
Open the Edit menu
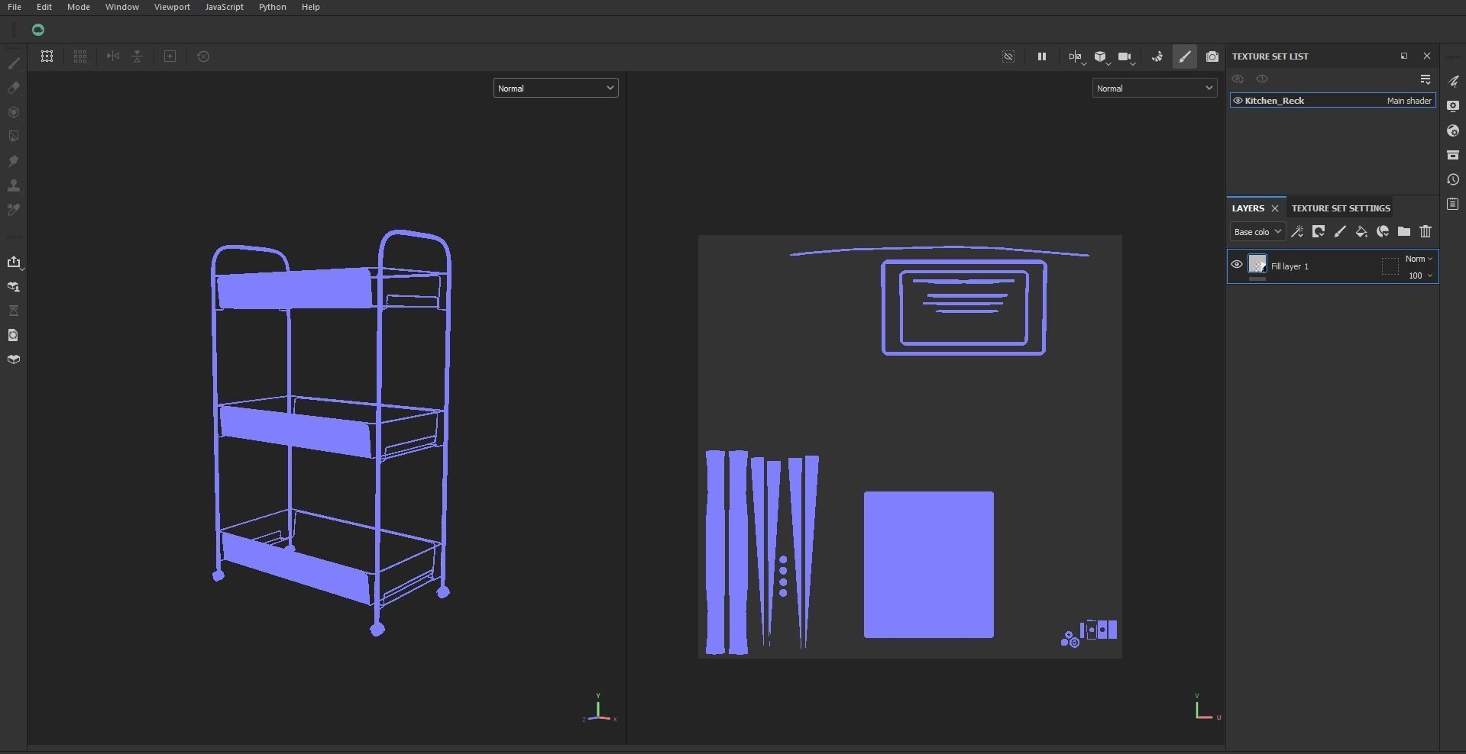pos(44,7)
